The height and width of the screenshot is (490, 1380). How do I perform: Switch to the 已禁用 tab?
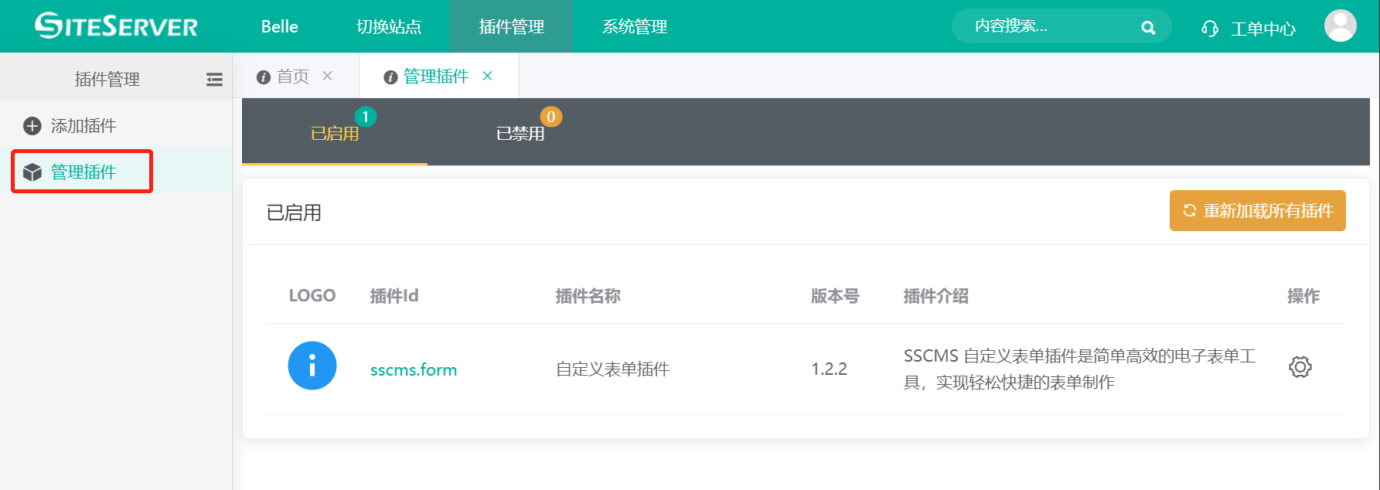click(x=520, y=134)
